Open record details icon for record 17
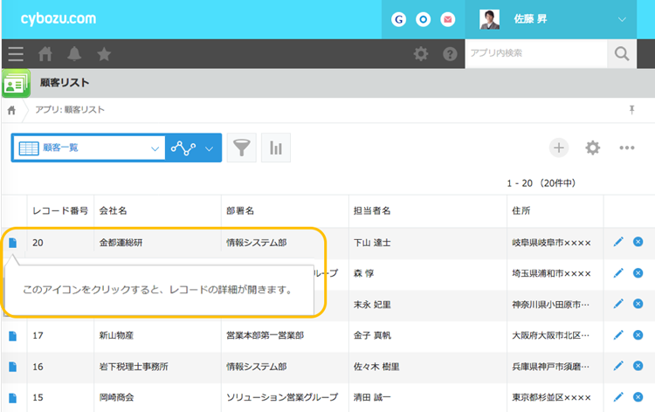This screenshot has width=655, height=412. (13, 335)
